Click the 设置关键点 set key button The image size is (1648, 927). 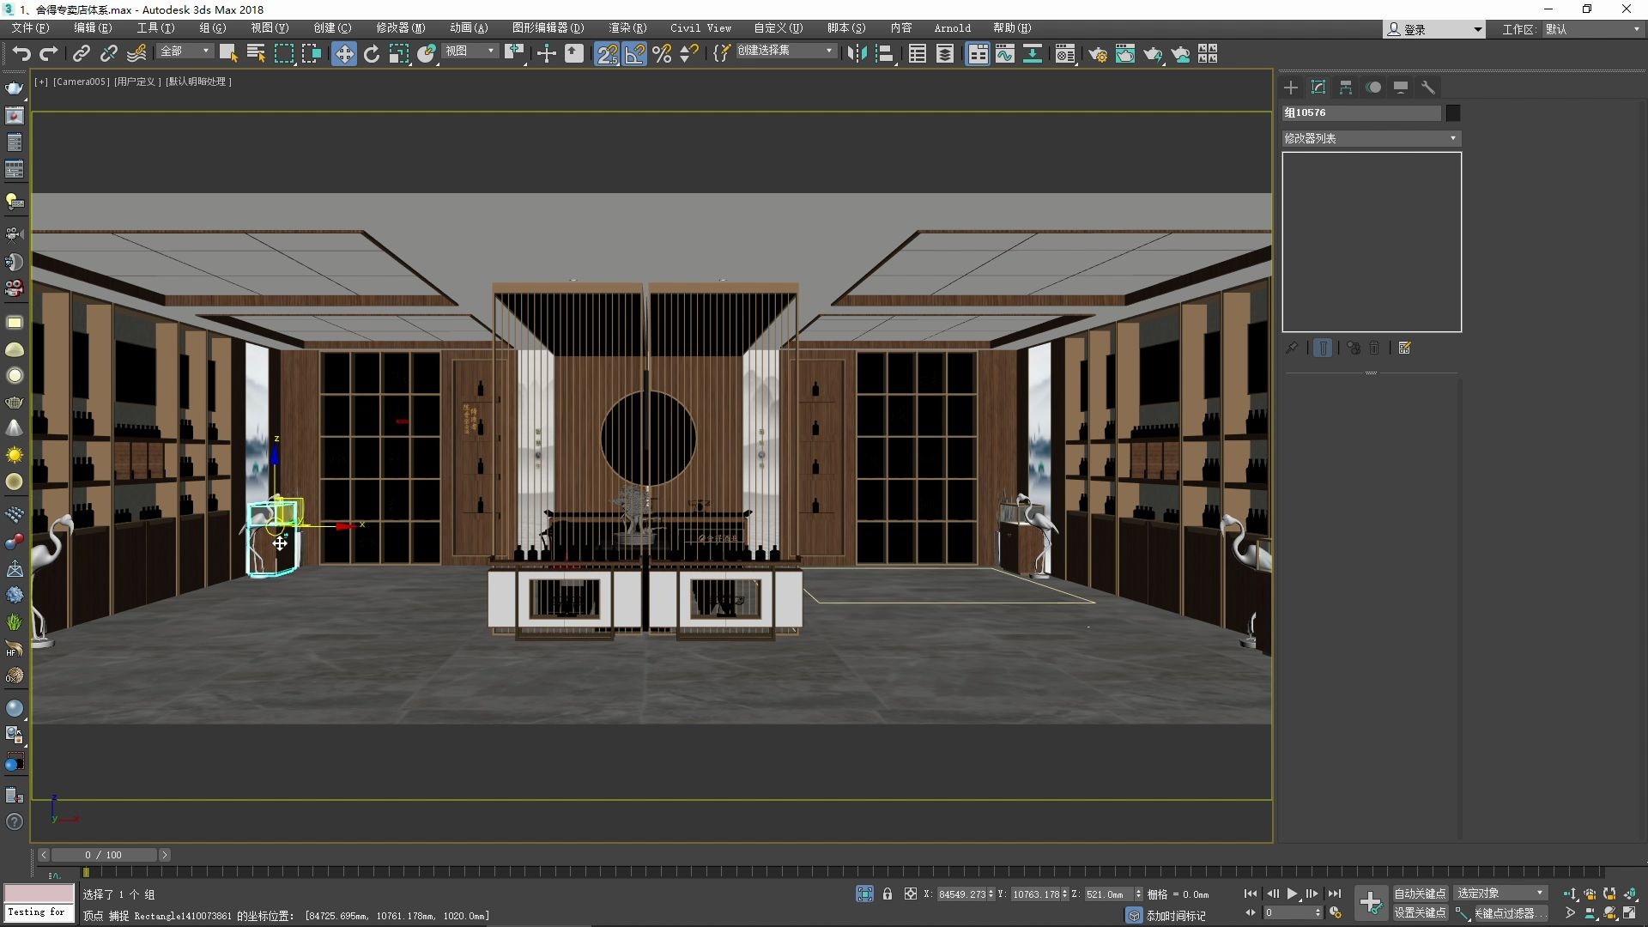tap(1420, 912)
